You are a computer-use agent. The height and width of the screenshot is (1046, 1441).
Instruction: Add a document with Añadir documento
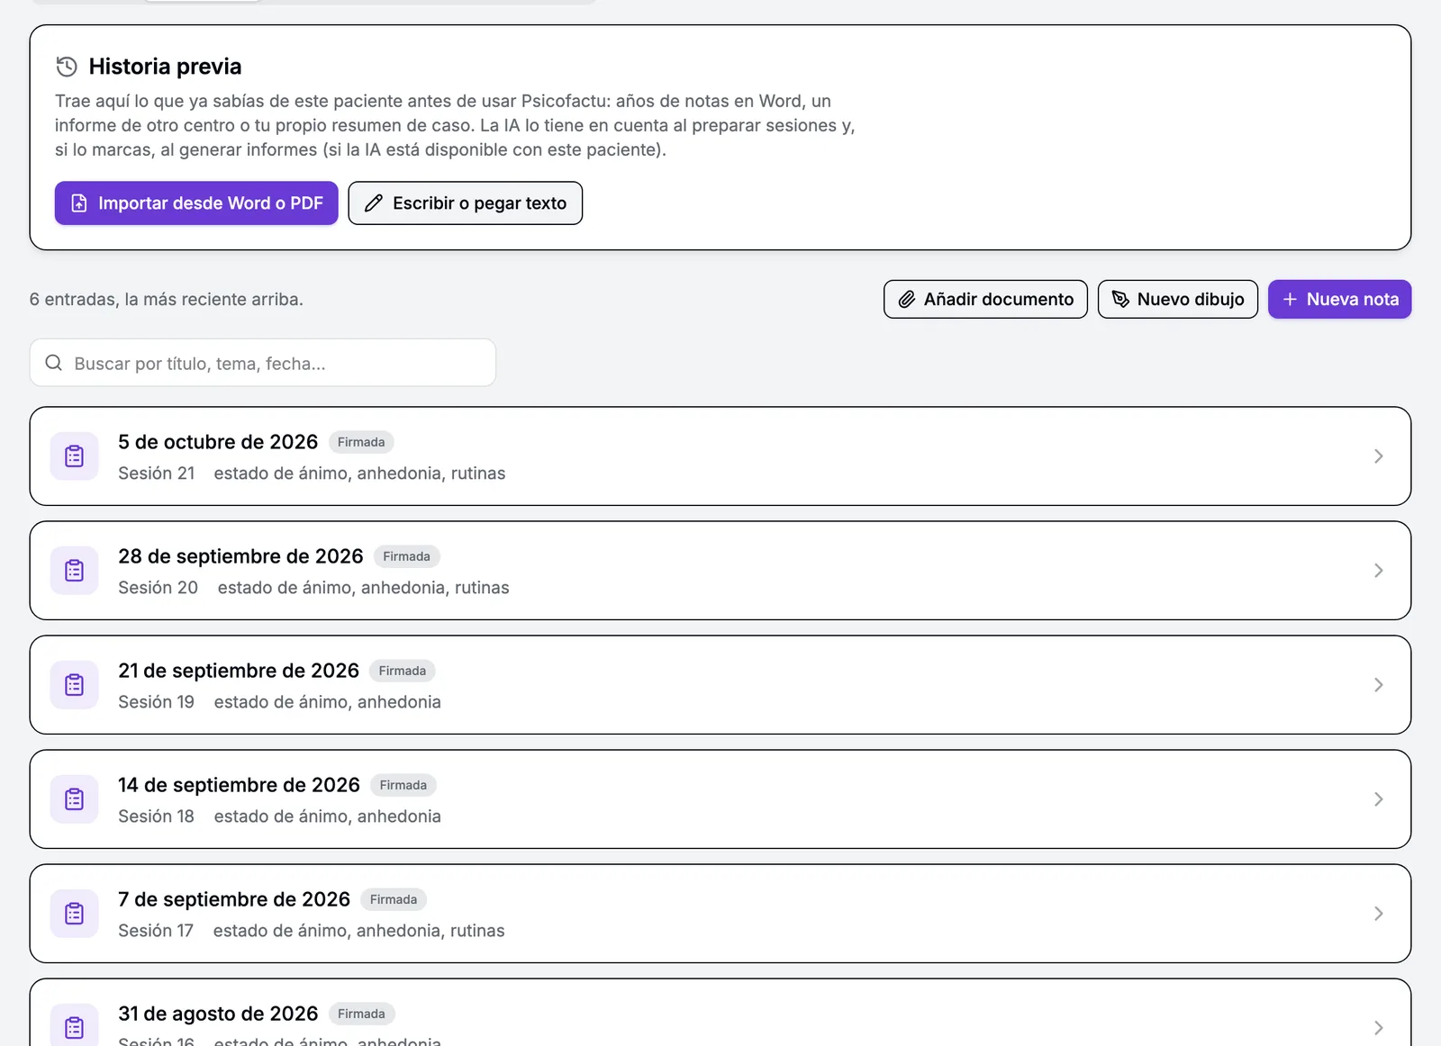(x=985, y=299)
